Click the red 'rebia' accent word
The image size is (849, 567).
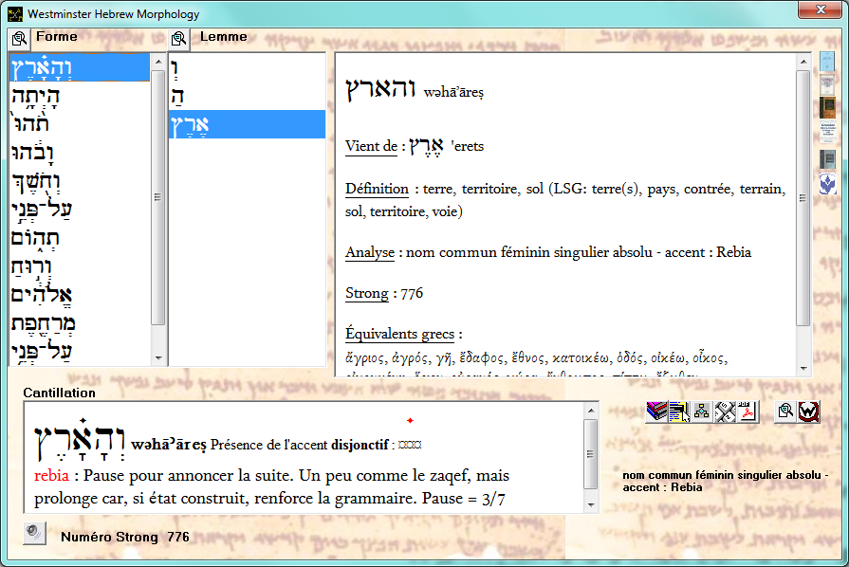coord(51,476)
